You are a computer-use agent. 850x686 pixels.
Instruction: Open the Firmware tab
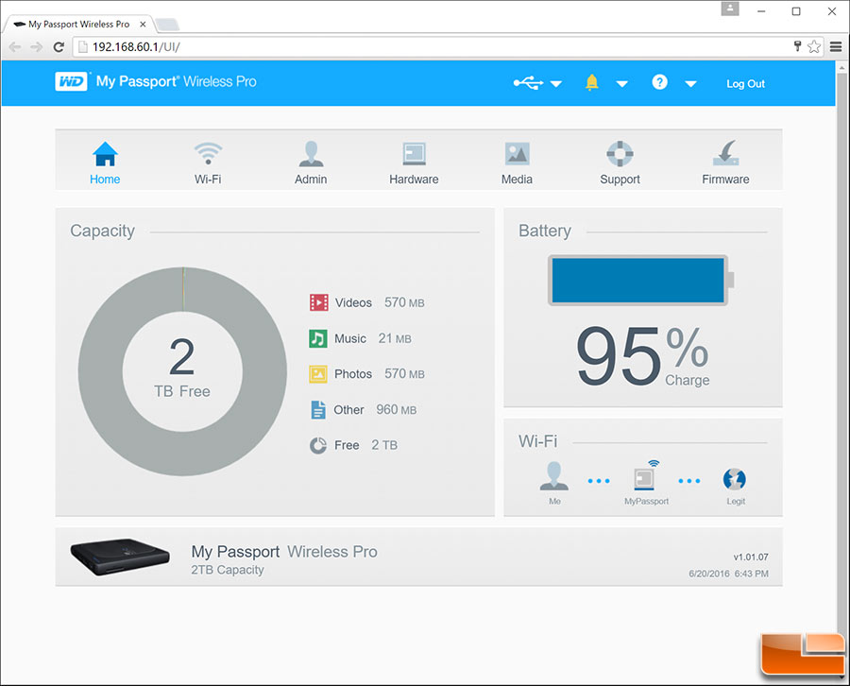tap(725, 163)
